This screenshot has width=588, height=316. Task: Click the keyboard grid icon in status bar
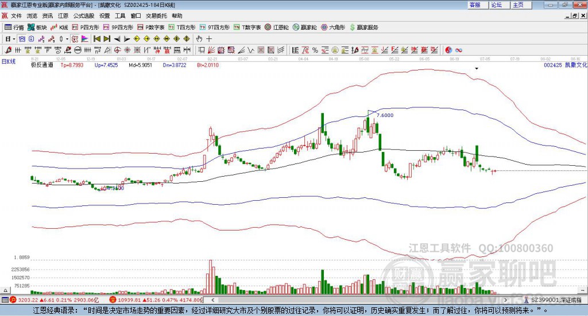(x=5, y=300)
